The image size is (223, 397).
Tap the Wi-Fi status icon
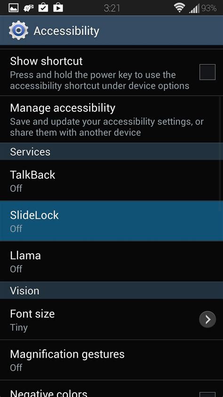click(x=179, y=8)
